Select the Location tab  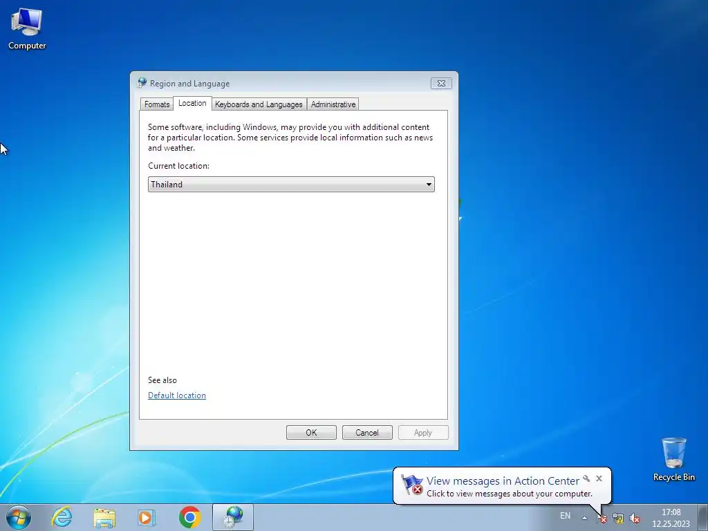click(x=192, y=103)
